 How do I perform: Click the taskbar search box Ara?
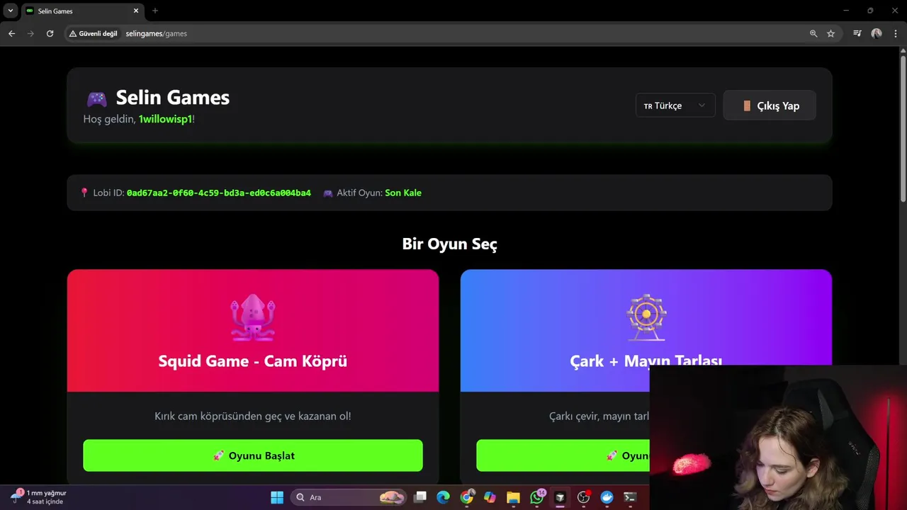pyautogui.click(x=349, y=497)
